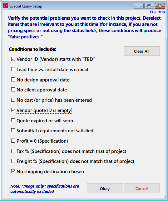Check Freight % does not match project
The height and width of the screenshot is (201, 168).
13,161
